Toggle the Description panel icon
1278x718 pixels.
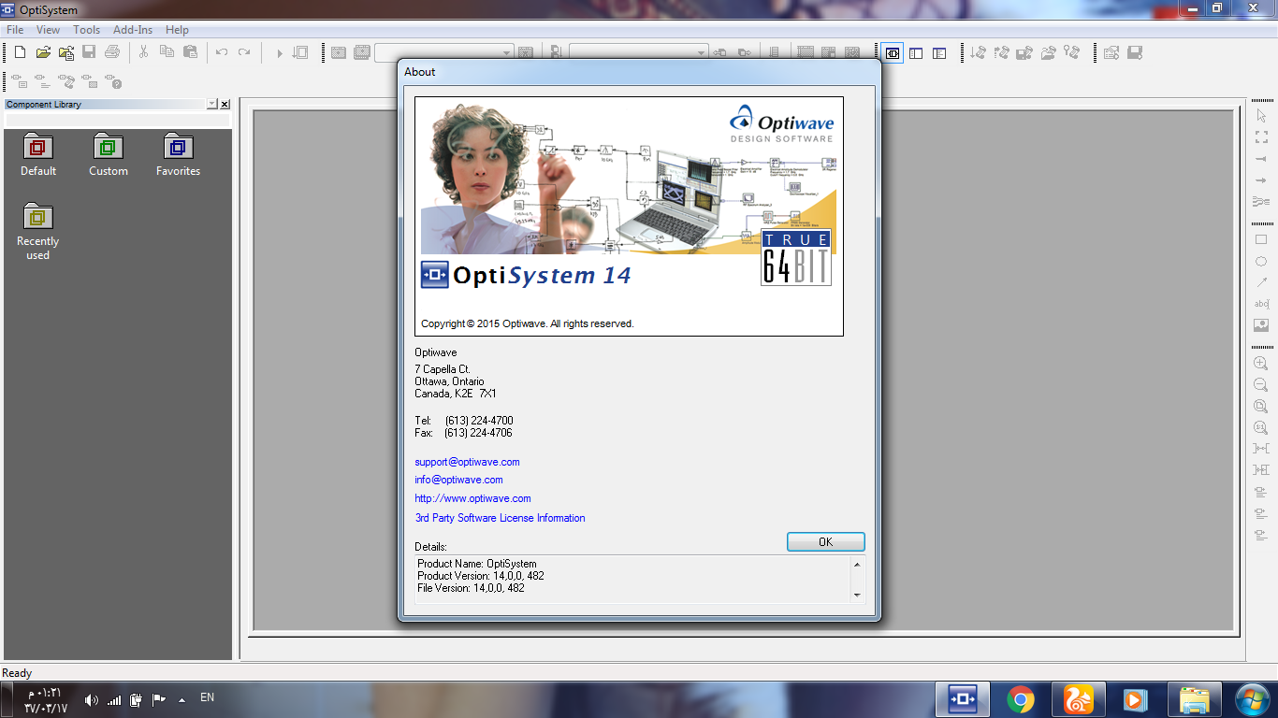[x=939, y=53]
